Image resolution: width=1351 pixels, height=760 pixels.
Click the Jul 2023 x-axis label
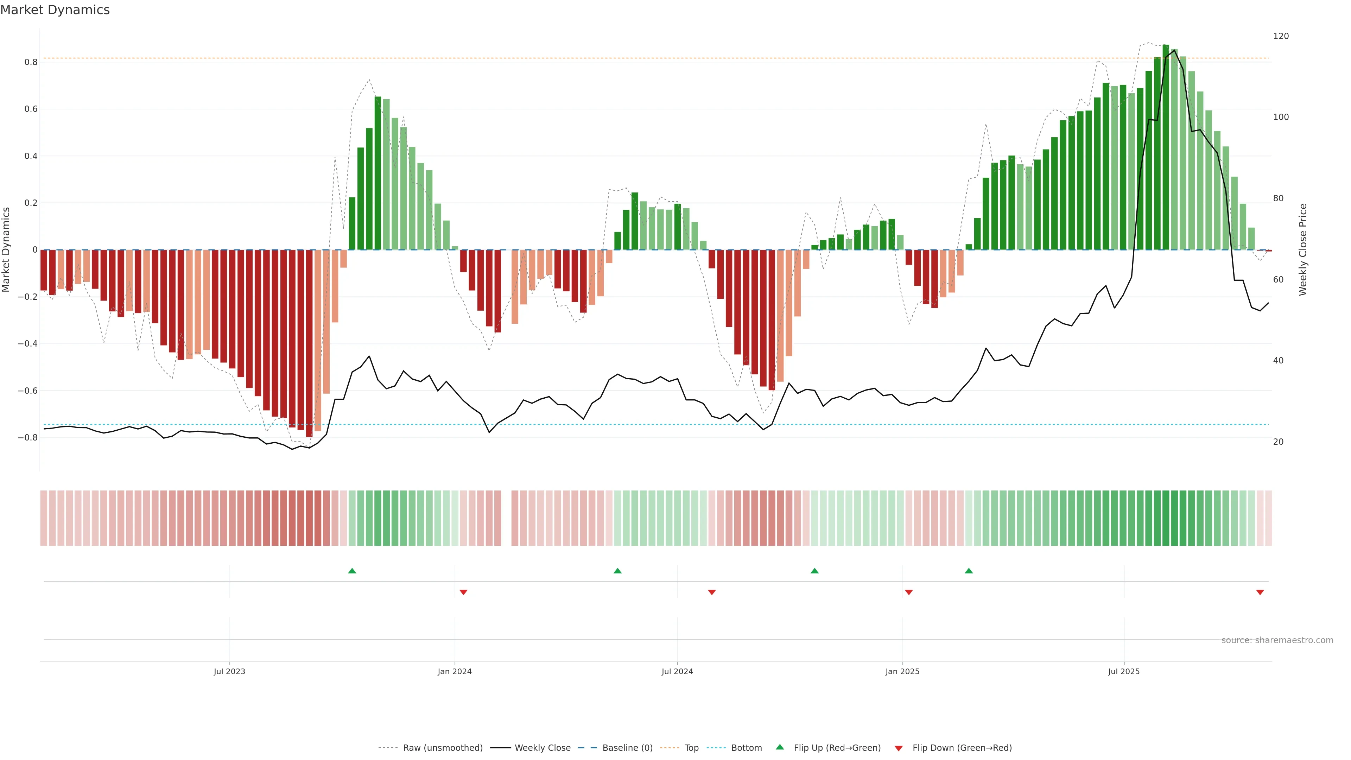tap(229, 671)
